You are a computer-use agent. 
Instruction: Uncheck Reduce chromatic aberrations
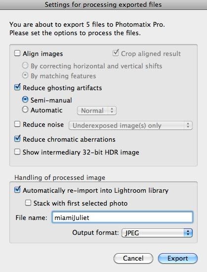(17, 139)
